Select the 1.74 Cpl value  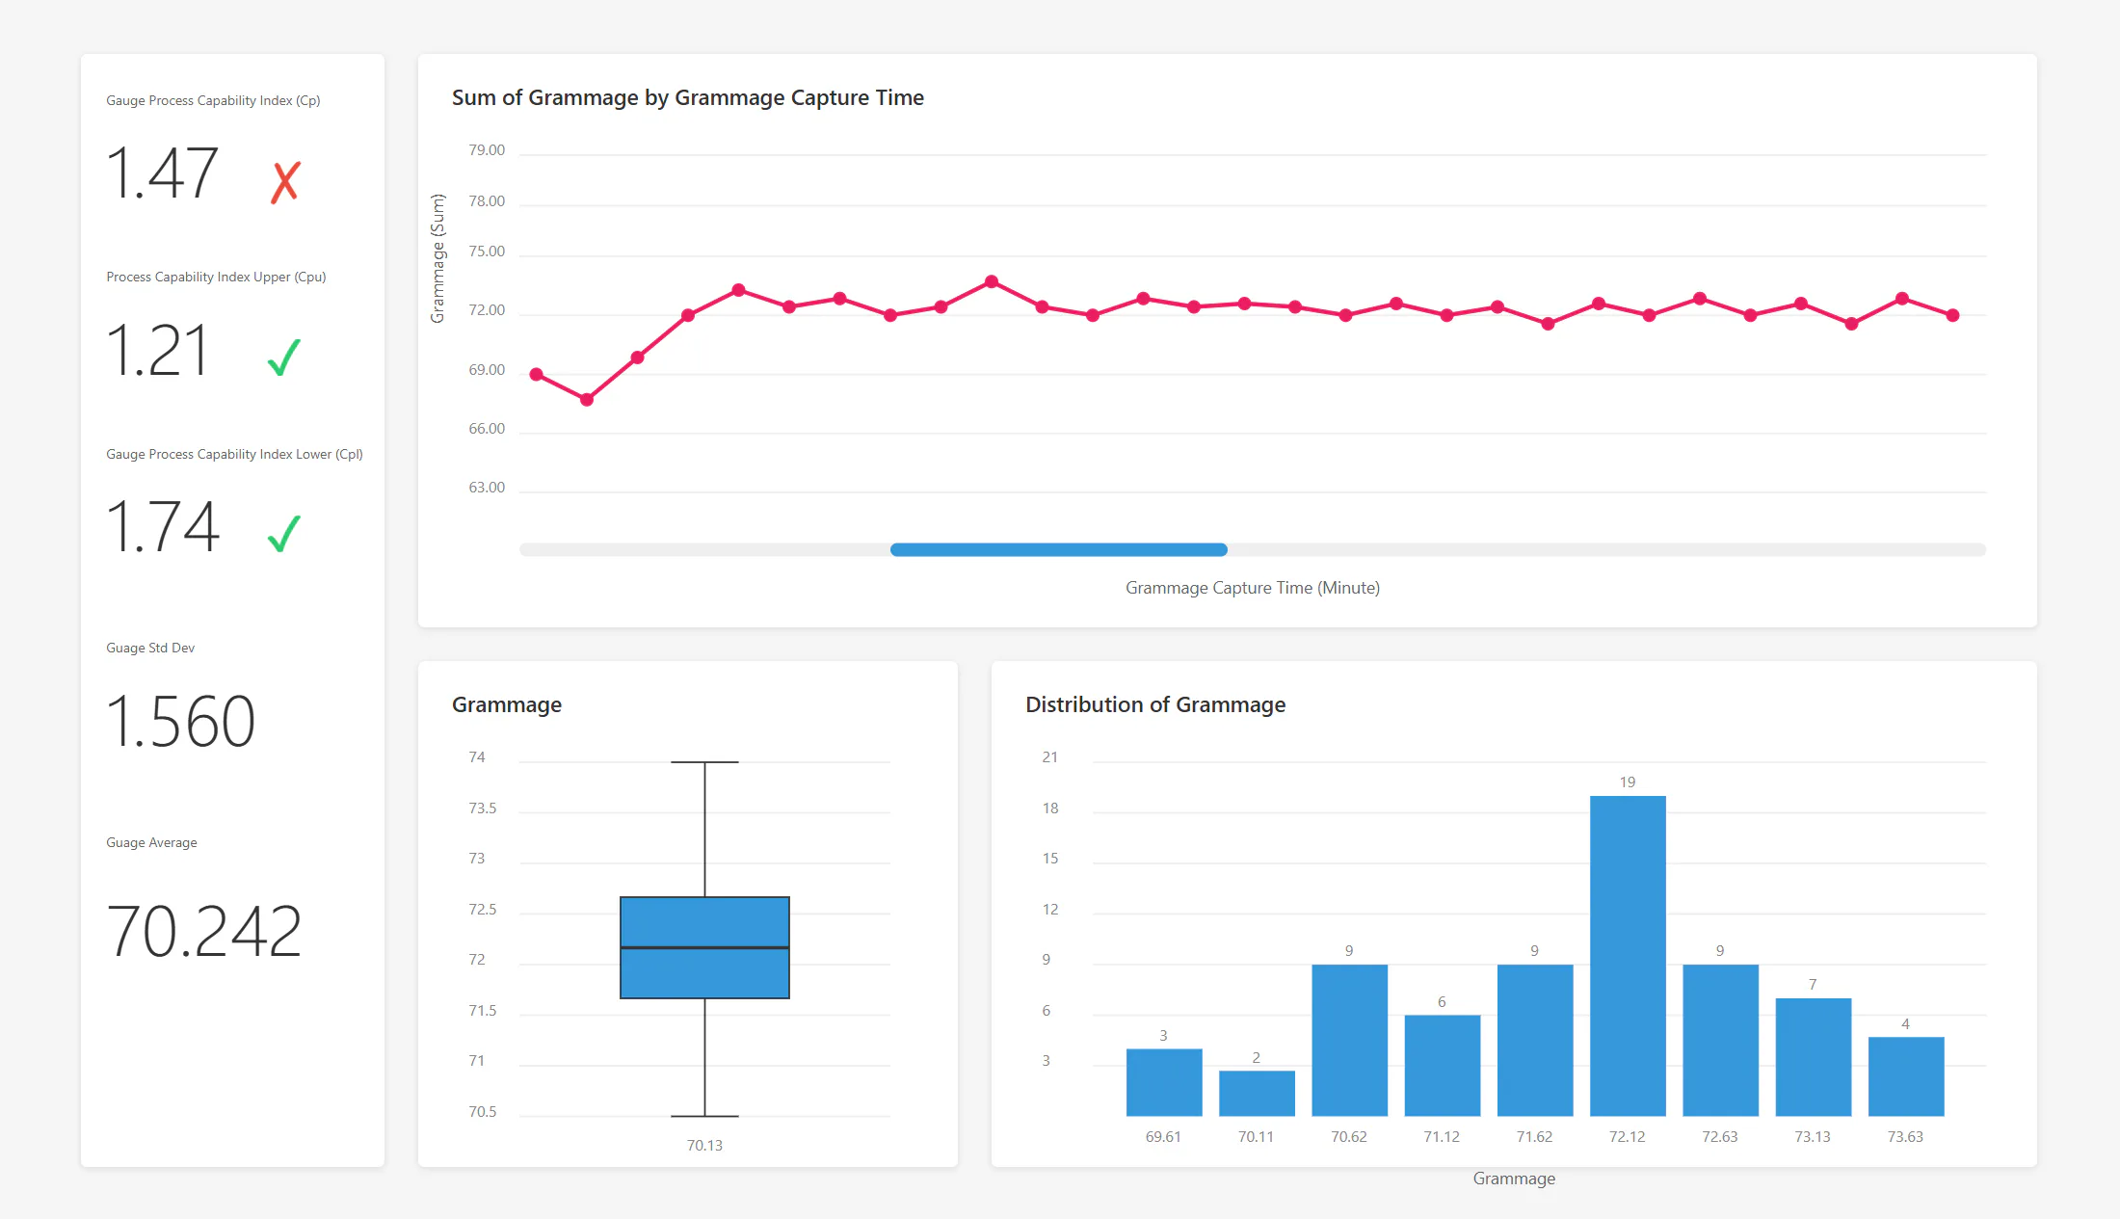point(164,526)
